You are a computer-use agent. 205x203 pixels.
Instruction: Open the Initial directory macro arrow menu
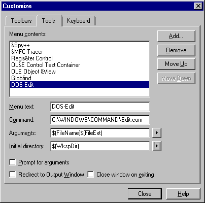[157, 146]
